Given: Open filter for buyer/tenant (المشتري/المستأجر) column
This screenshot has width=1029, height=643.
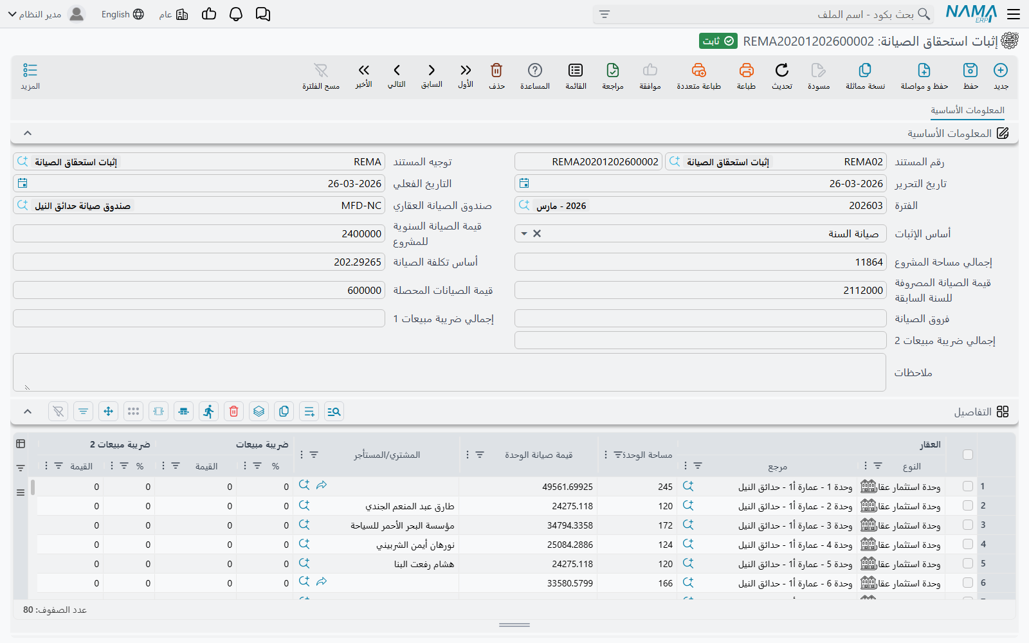Looking at the screenshot, I should pyautogui.click(x=314, y=455).
